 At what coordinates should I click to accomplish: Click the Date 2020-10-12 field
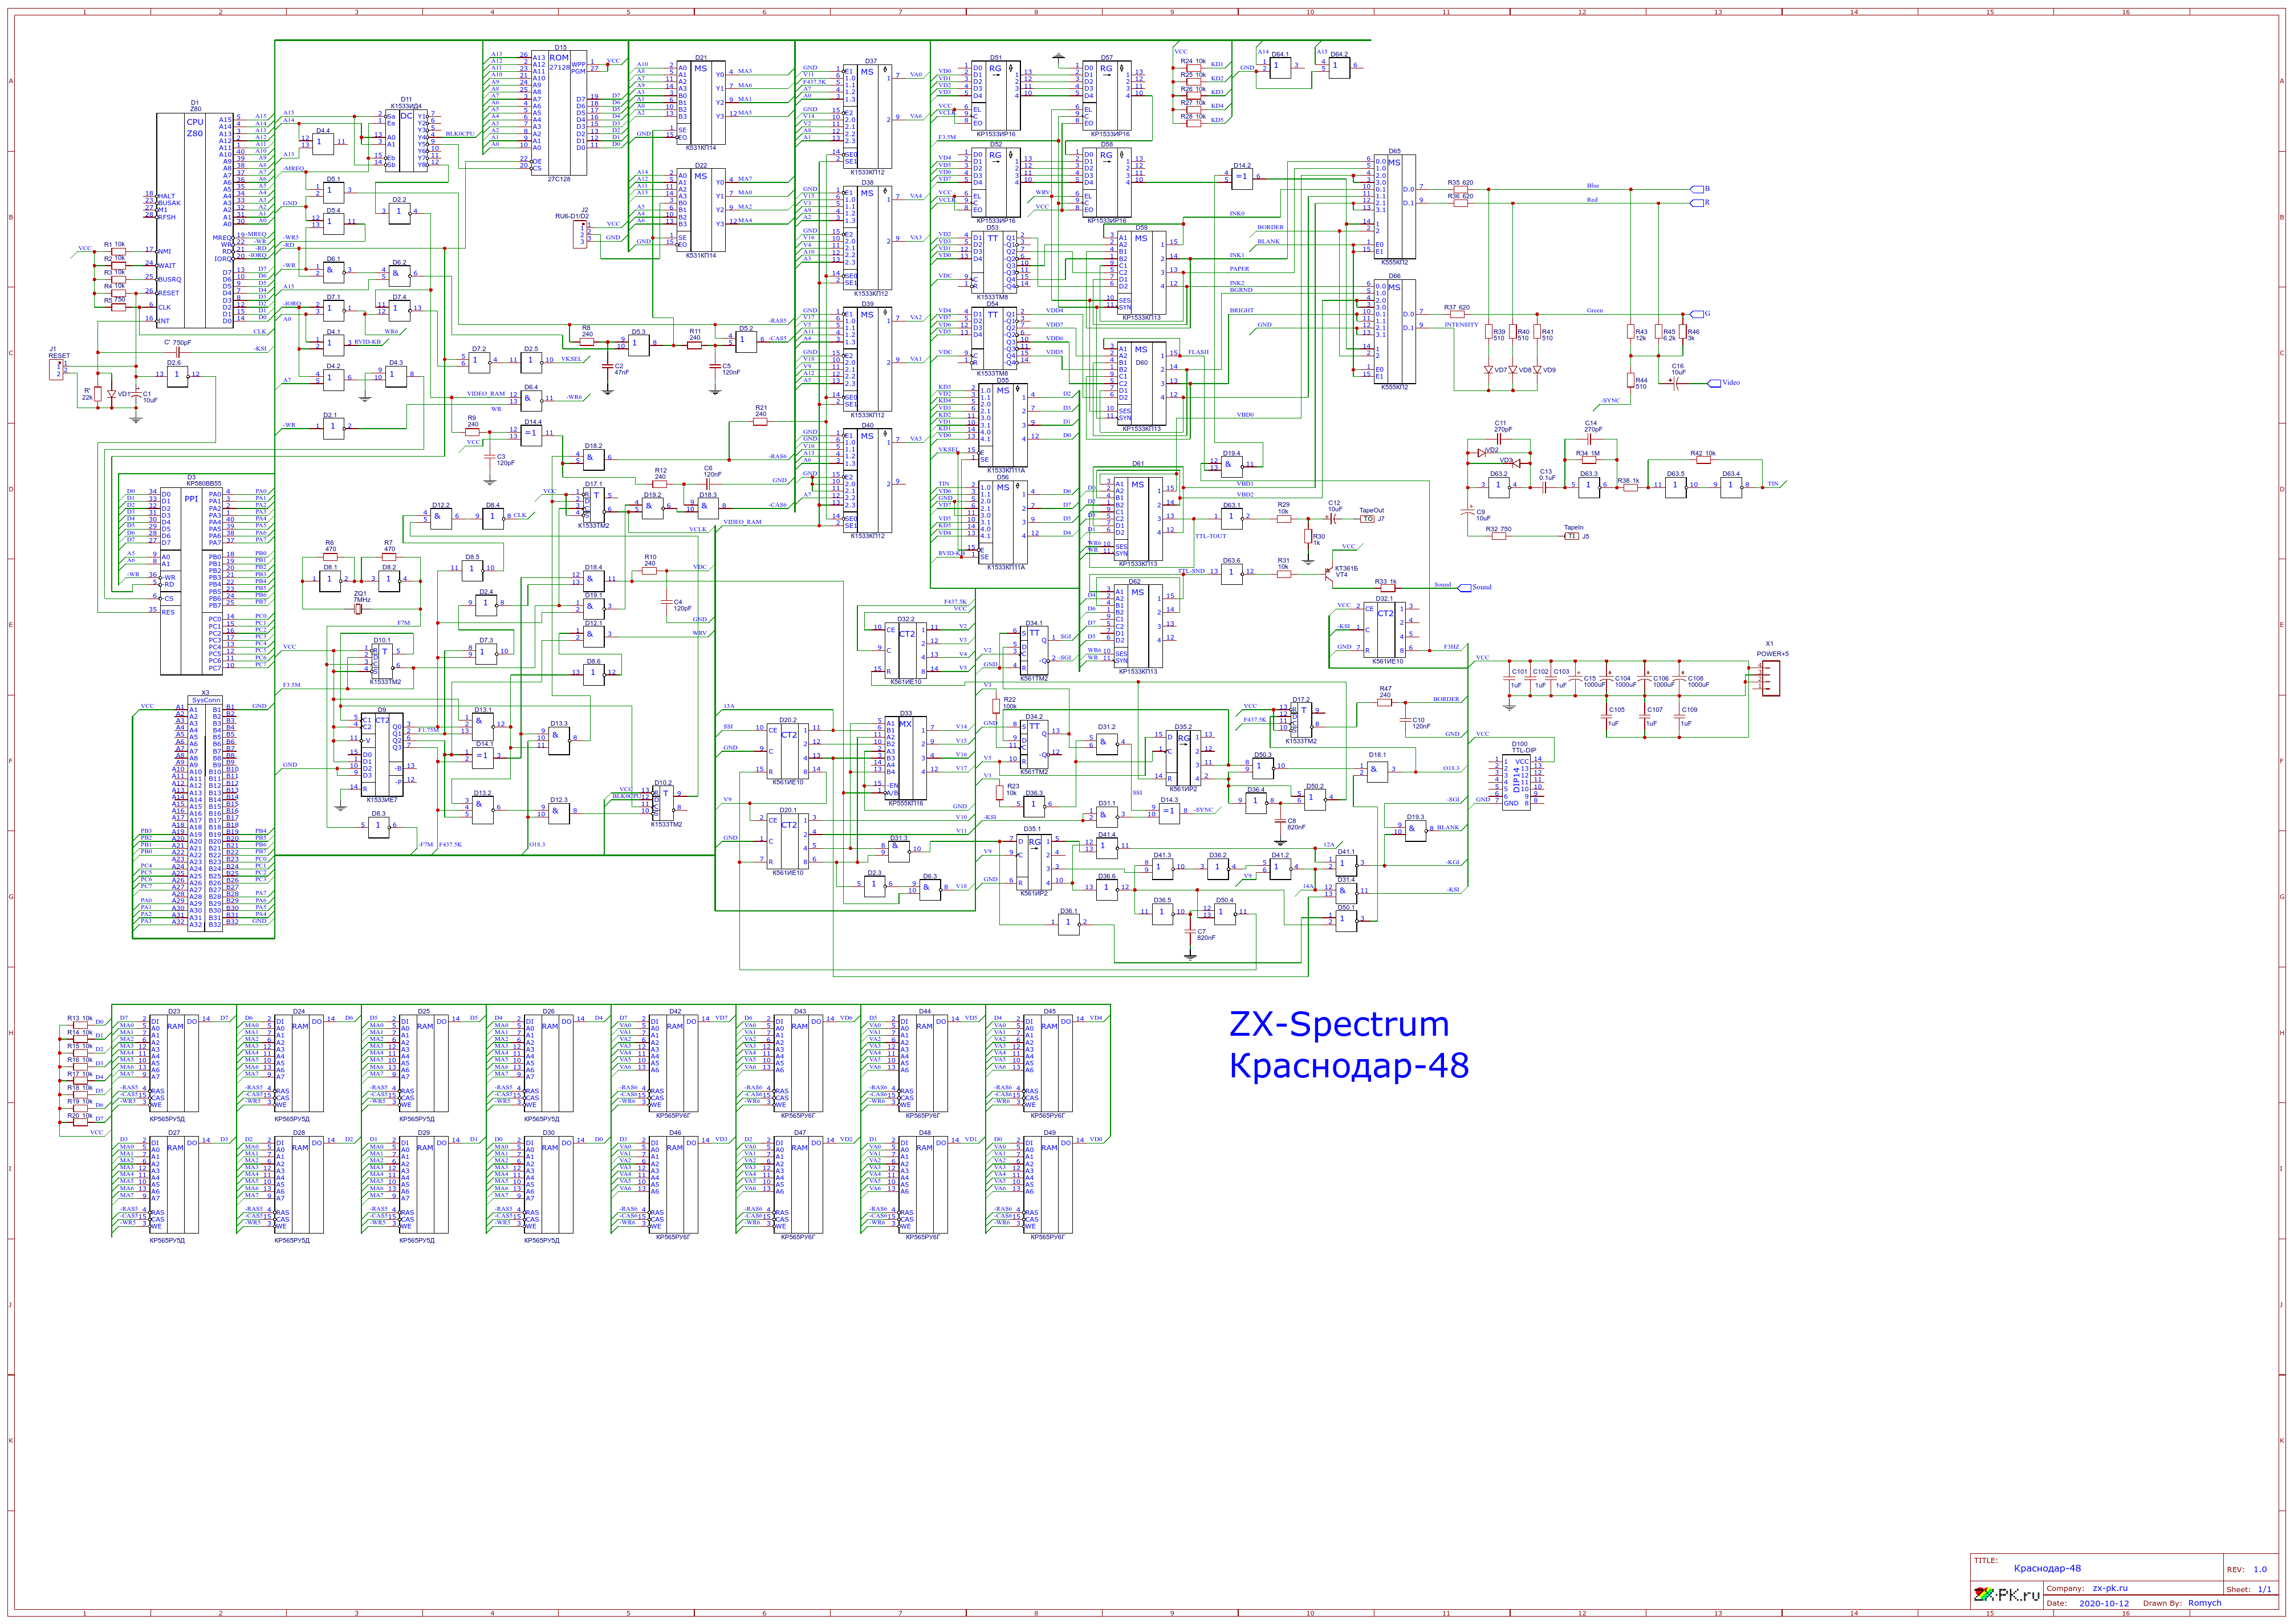point(2103,1603)
